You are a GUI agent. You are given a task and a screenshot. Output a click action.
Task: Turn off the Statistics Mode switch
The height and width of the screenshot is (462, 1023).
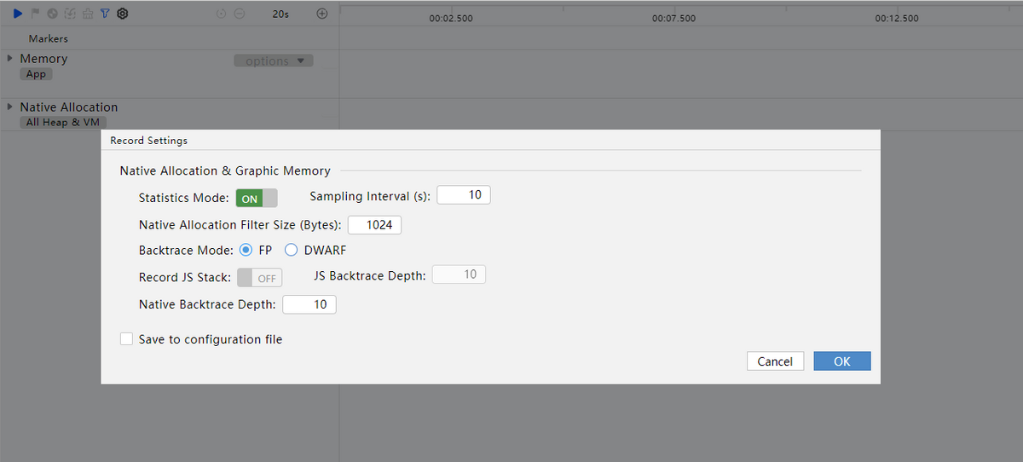(x=257, y=198)
